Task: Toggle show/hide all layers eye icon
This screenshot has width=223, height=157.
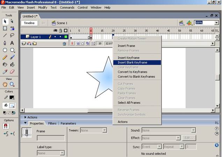Action: pos(55,30)
